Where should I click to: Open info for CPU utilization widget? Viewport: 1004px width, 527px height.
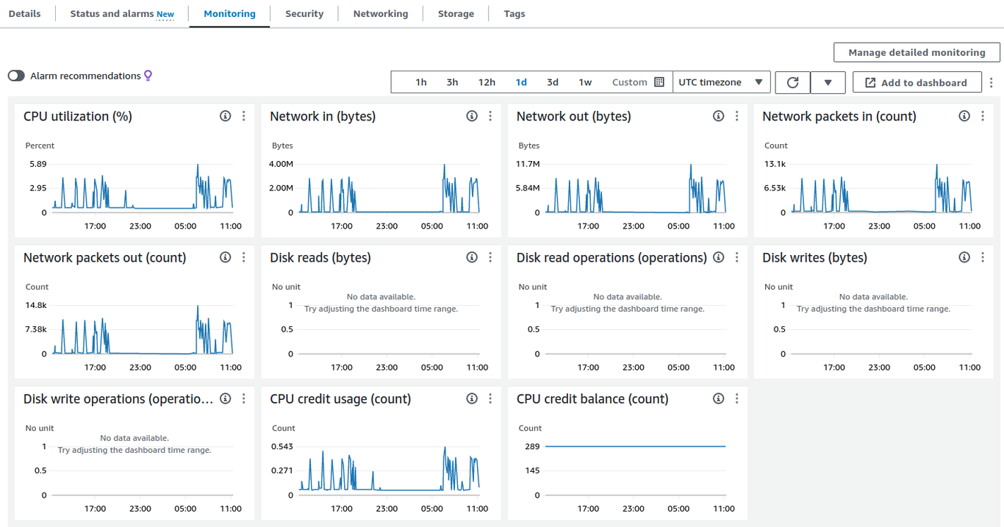(x=226, y=116)
